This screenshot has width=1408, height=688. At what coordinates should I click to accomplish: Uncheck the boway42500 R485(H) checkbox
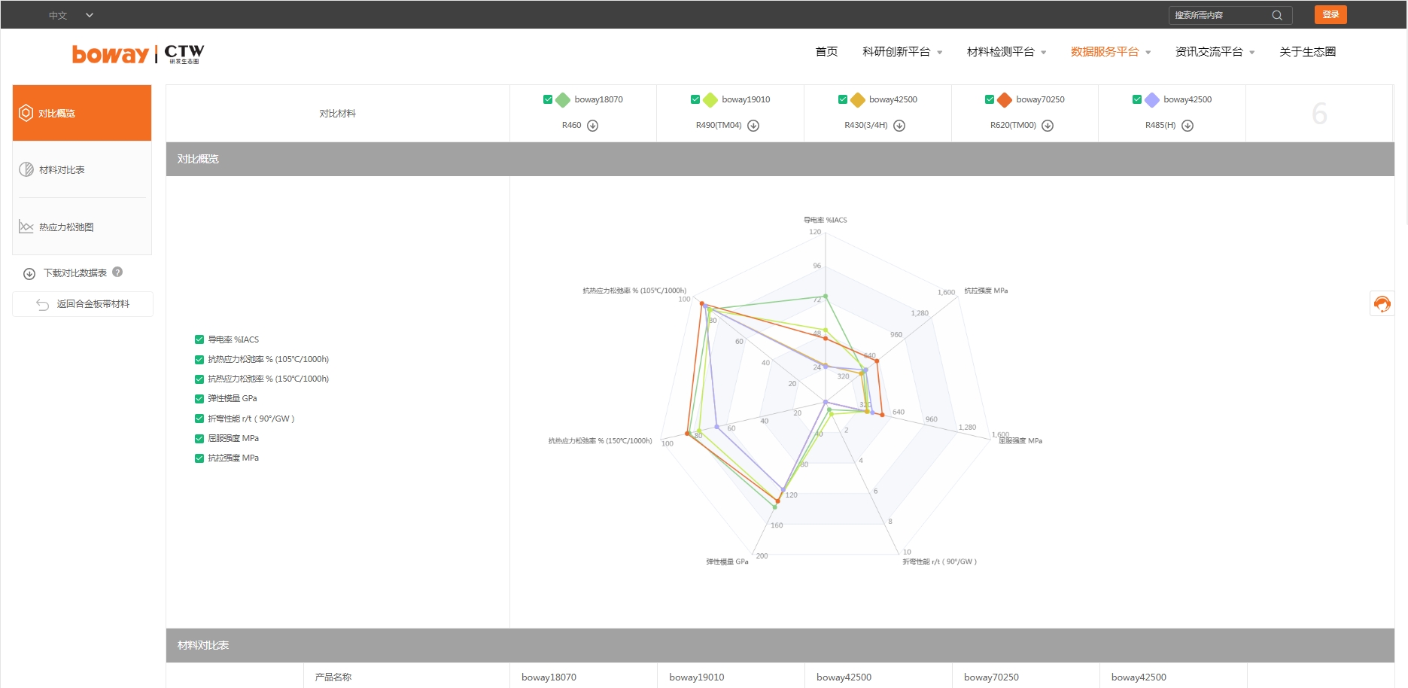1137,99
